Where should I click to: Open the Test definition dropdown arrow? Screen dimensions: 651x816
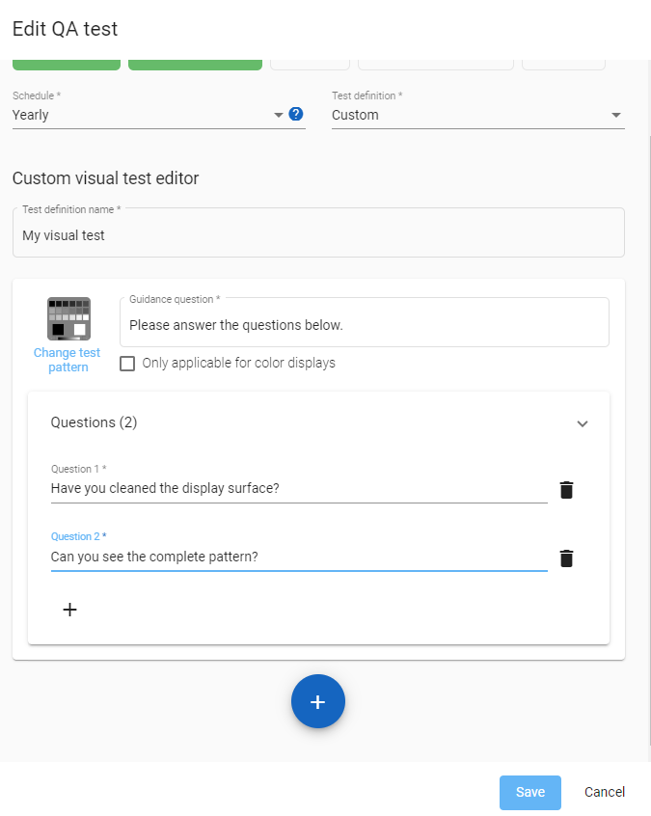point(615,116)
